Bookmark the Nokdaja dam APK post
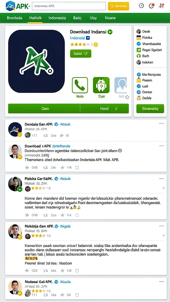The width and height of the screenshot is (170, 302). coord(77,270)
